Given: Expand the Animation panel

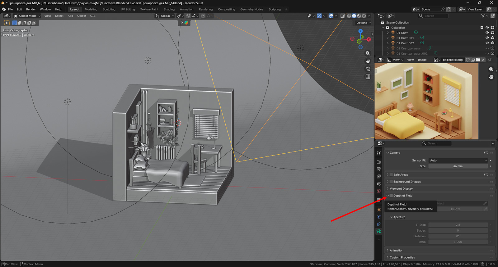Looking at the screenshot, I should pos(396,251).
